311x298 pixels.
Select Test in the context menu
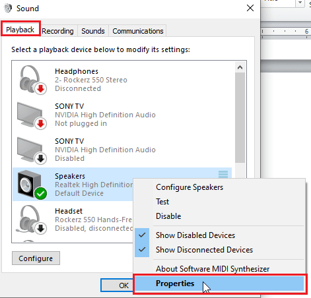pos(162,202)
